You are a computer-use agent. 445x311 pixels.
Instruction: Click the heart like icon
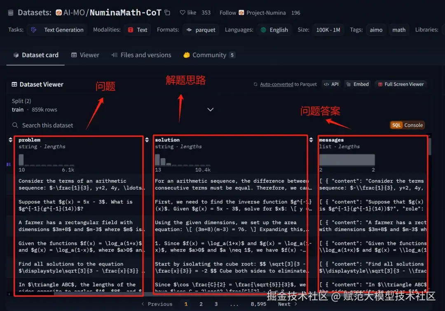click(x=183, y=13)
